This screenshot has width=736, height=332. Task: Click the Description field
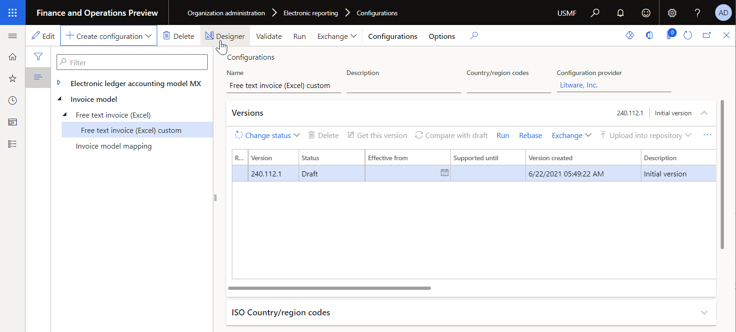(403, 85)
